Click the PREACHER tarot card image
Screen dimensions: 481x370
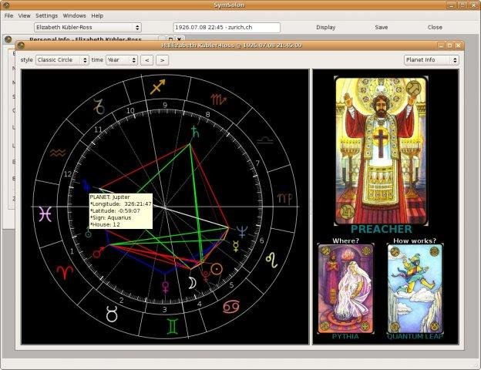click(381, 150)
